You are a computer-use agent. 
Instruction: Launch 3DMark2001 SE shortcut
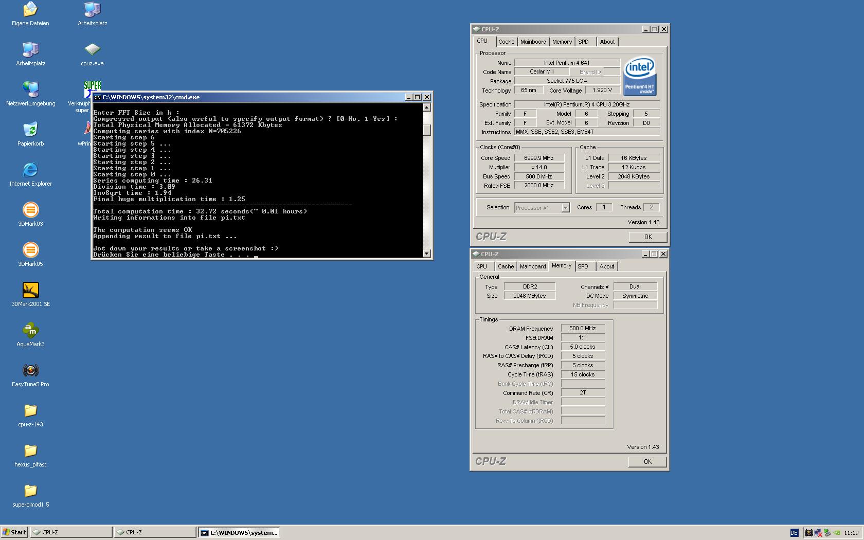pyautogui.click(x=30, y=295)
